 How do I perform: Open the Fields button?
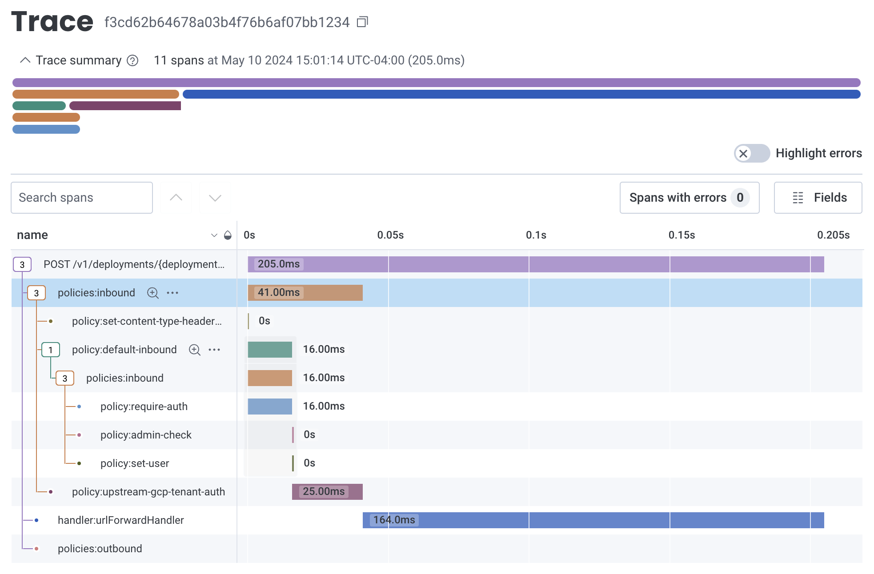[x=818, y=198]
